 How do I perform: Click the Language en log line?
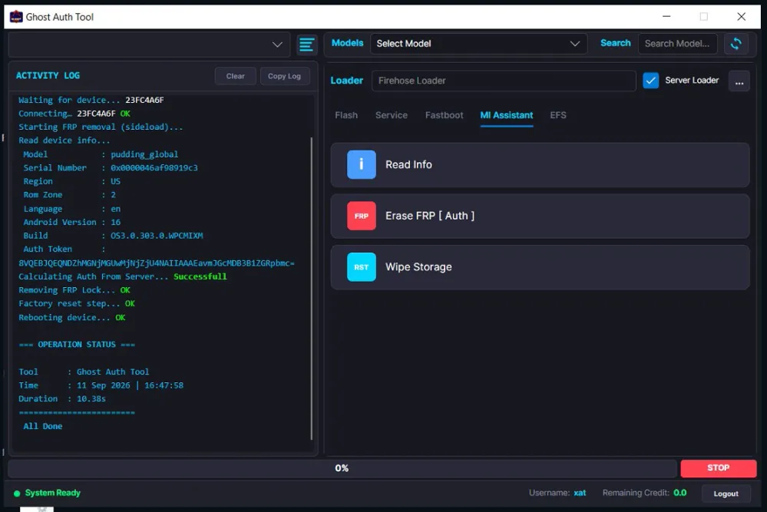[72, 209]
